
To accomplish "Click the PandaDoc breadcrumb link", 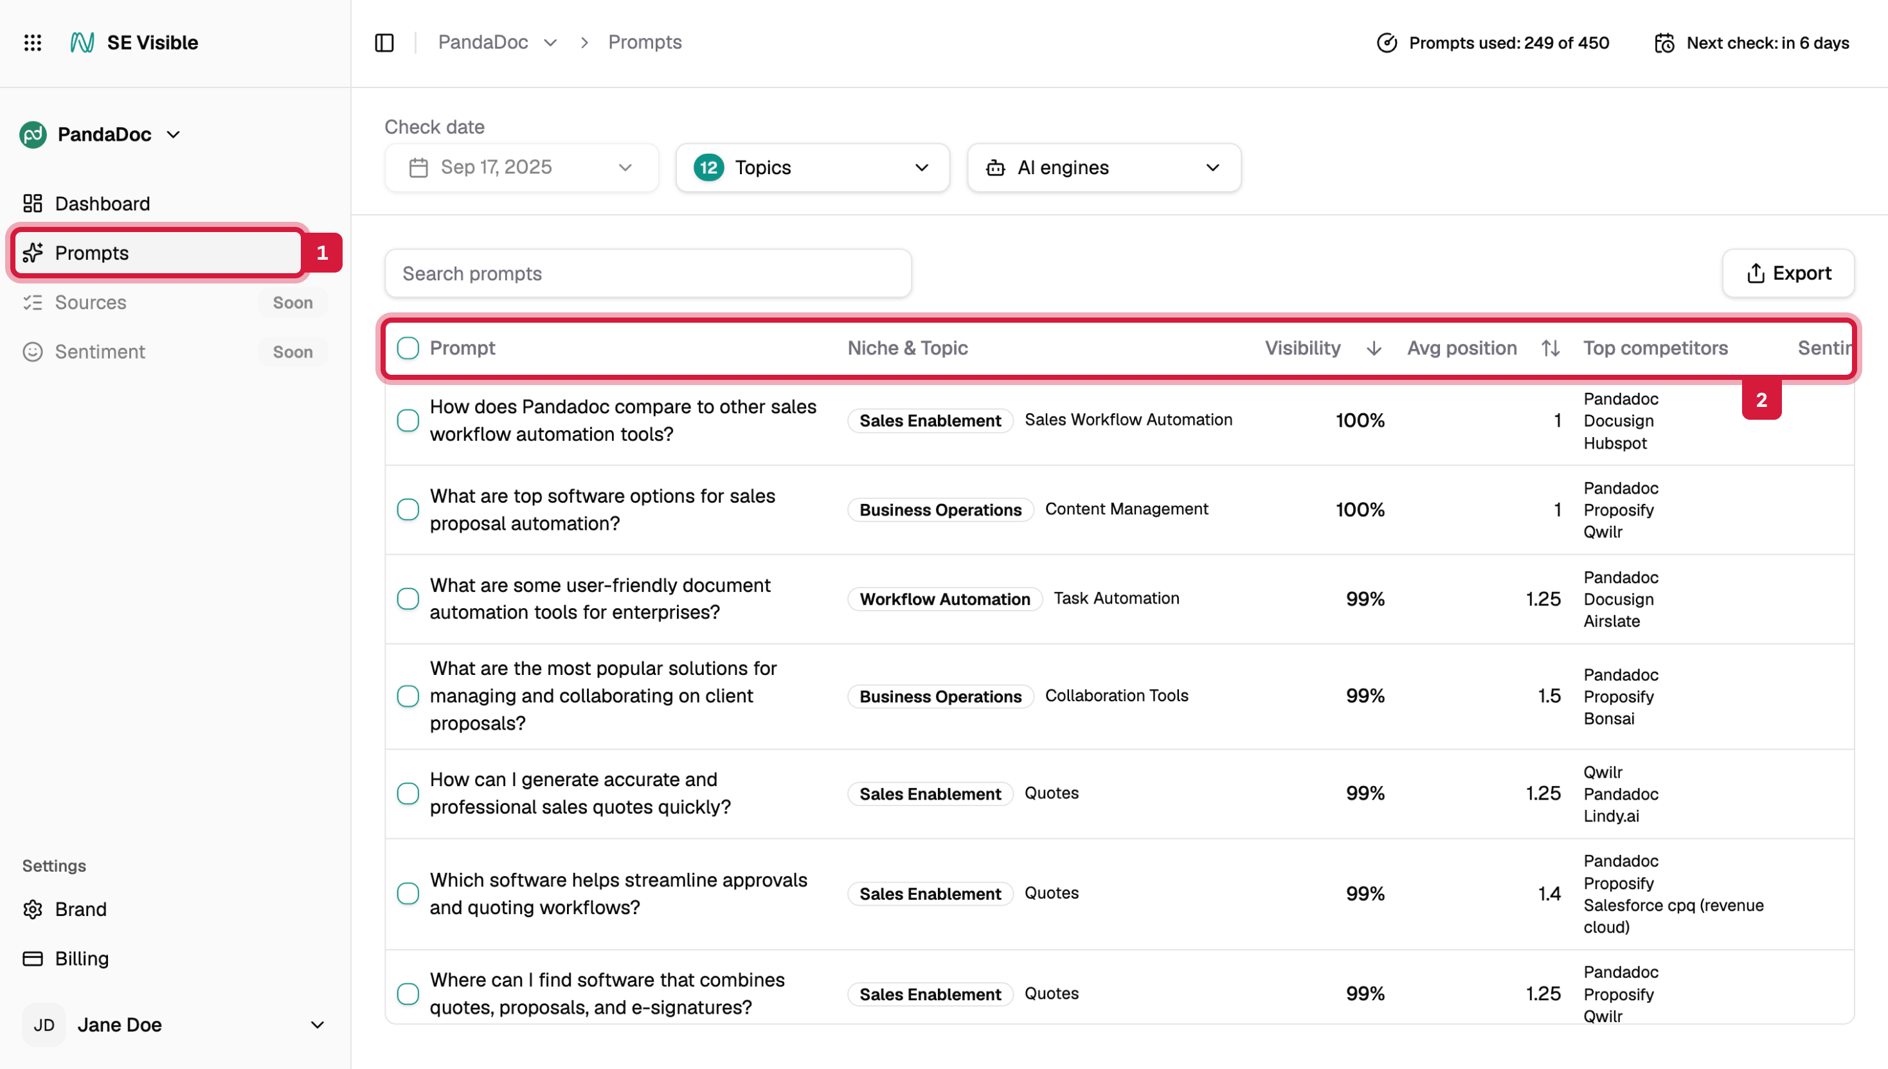I will pyautogui.click(x=483, y=42).
